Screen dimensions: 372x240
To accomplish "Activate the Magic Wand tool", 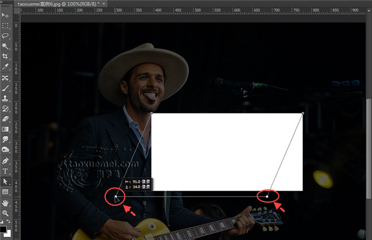I will (5, 46).
